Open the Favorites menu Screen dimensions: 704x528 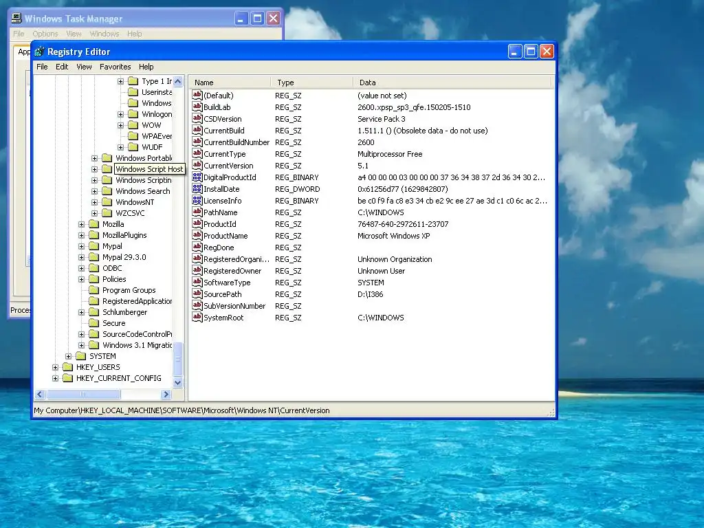[x=115, y=67]
